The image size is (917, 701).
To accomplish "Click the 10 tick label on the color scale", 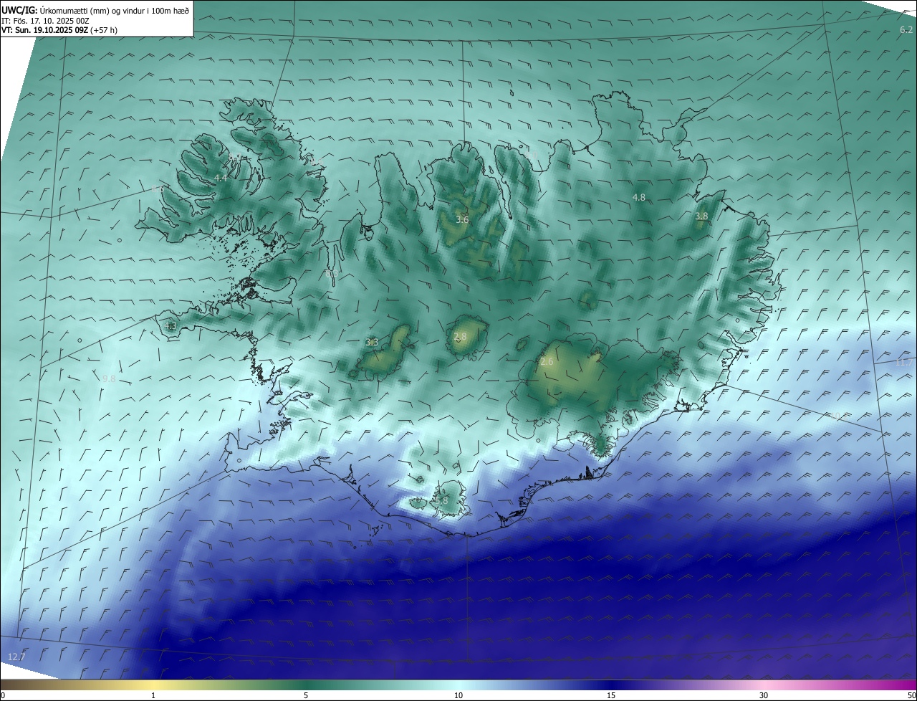I will pos(458,695).
